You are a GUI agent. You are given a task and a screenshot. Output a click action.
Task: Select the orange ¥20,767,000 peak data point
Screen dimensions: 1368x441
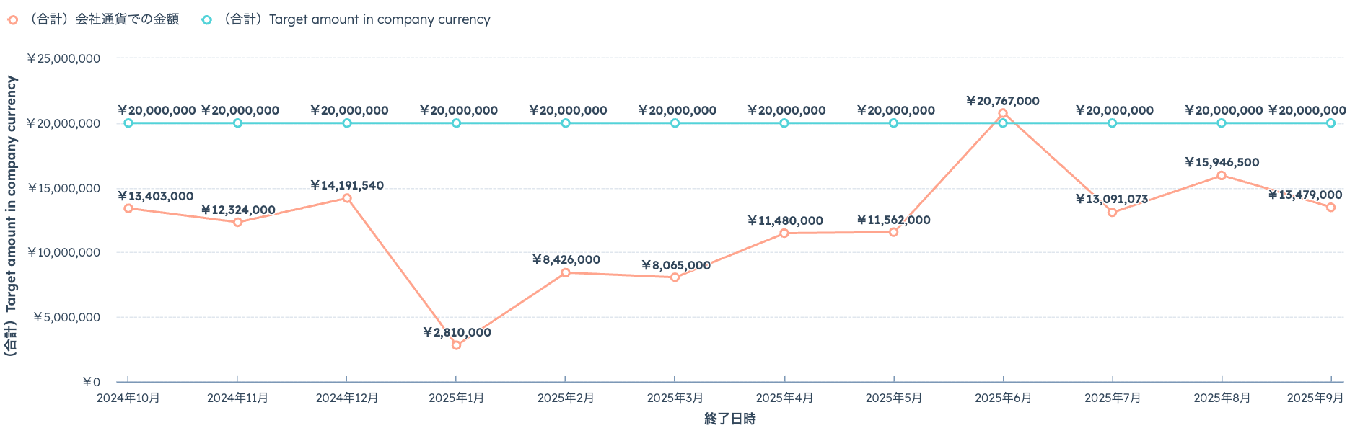[1003, 113]
